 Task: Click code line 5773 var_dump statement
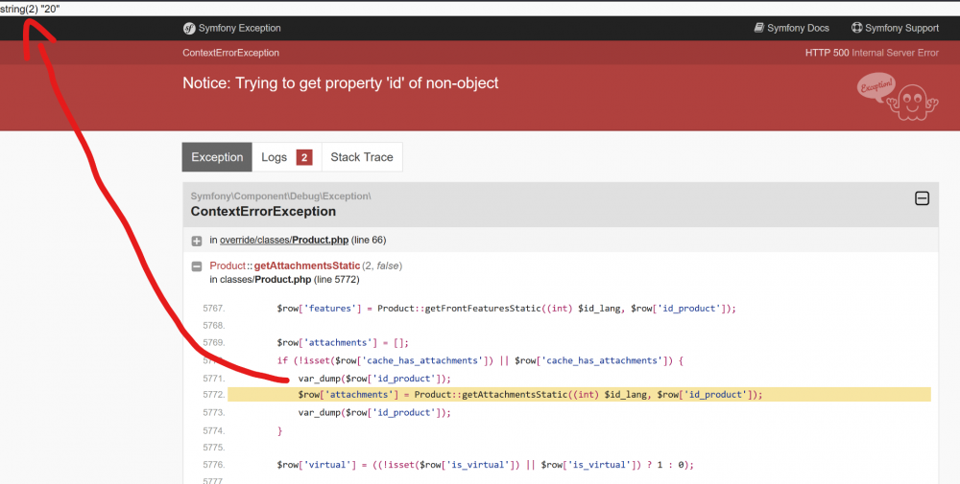pyautogui.click(x=374, y=413)
